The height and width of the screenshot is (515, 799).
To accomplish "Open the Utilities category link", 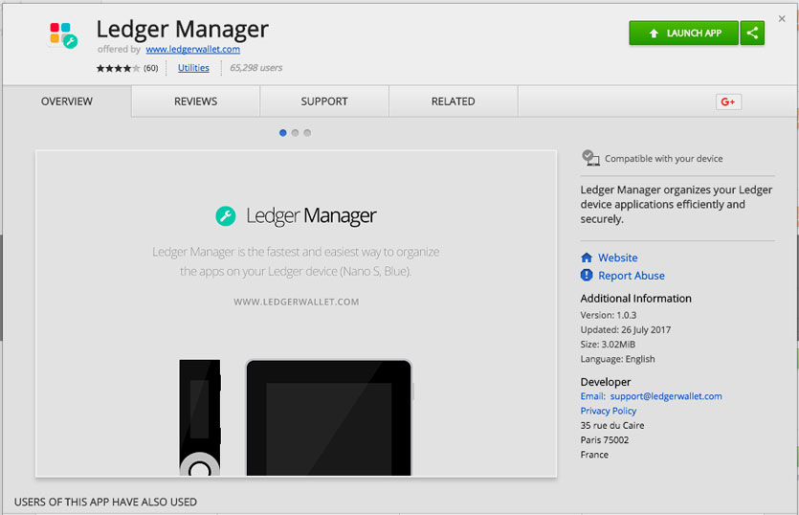I will click(x=193, y=68).
